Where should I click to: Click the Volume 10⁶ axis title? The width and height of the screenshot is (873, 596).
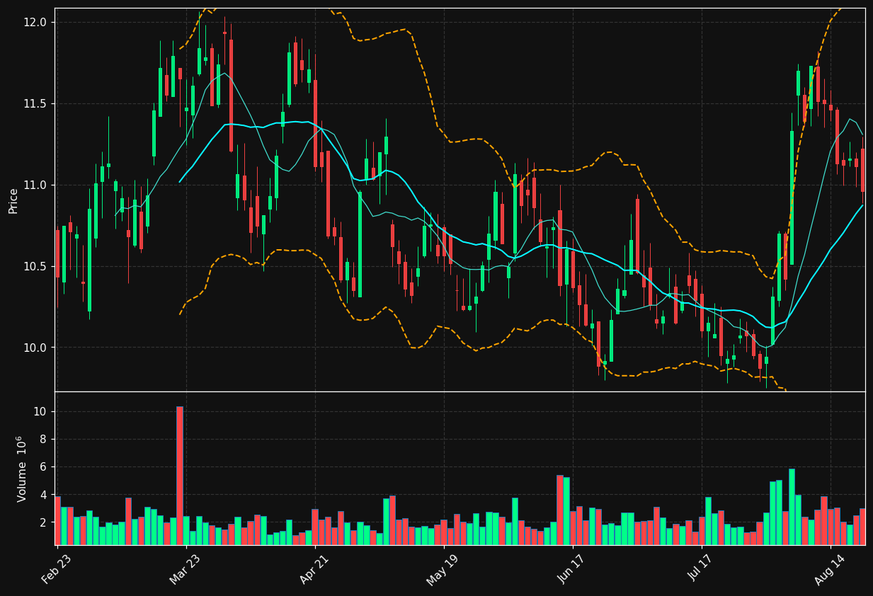click(21, 469)
